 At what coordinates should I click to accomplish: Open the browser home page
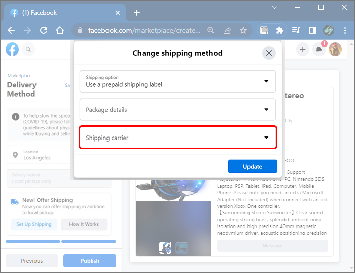click(60, 30)
